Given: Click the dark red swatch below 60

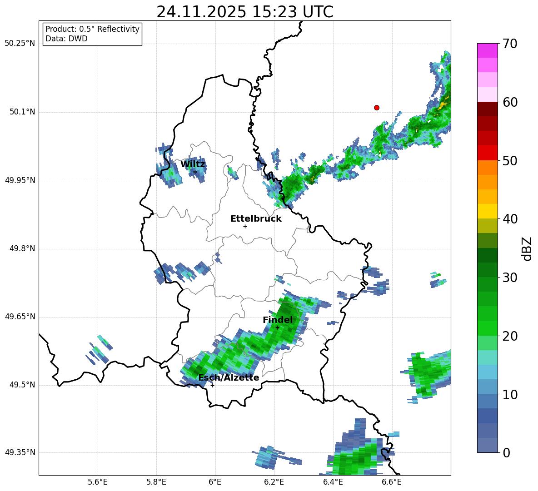Looking at the screenshot, I should click(488, 109).
